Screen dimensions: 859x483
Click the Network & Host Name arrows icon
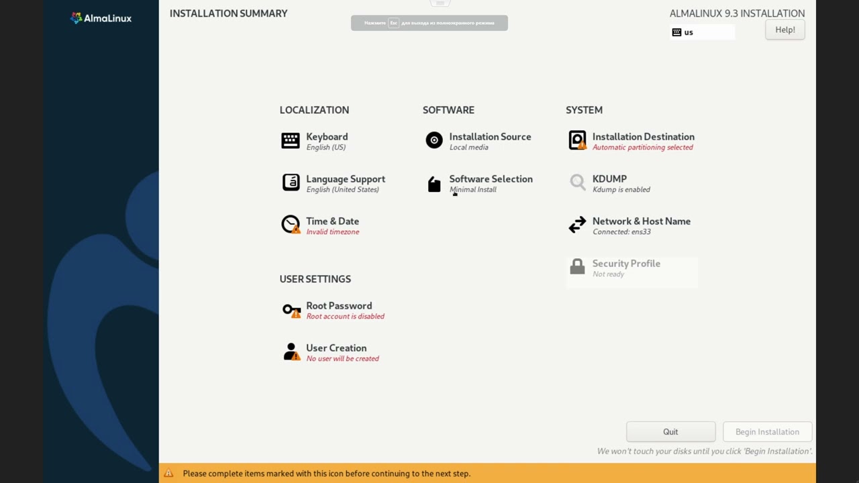pos(577,225)
